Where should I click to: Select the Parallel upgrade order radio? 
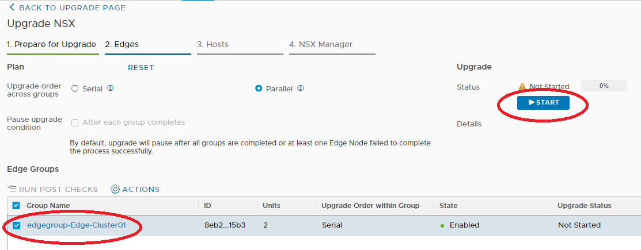coord(259,89)
